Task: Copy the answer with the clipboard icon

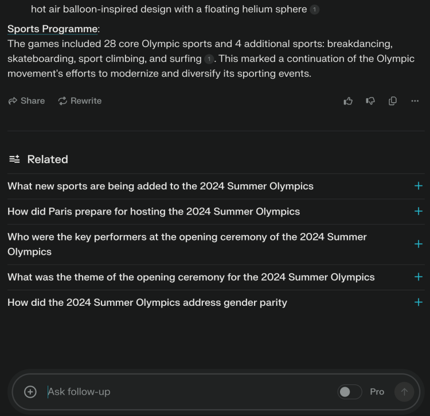Action: click(x=393, y=101)
